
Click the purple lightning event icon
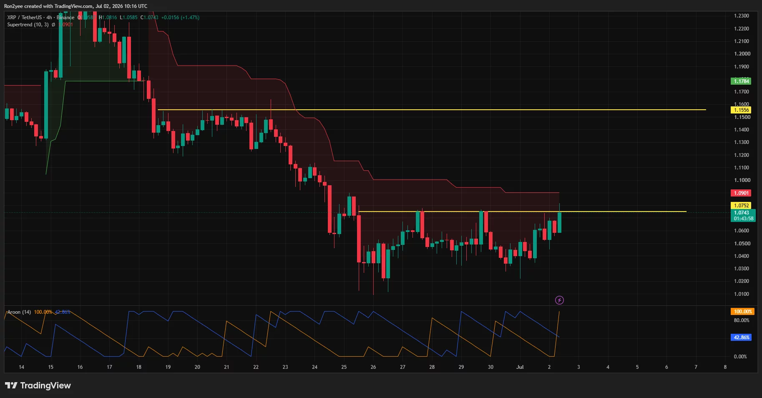point(559,300)
